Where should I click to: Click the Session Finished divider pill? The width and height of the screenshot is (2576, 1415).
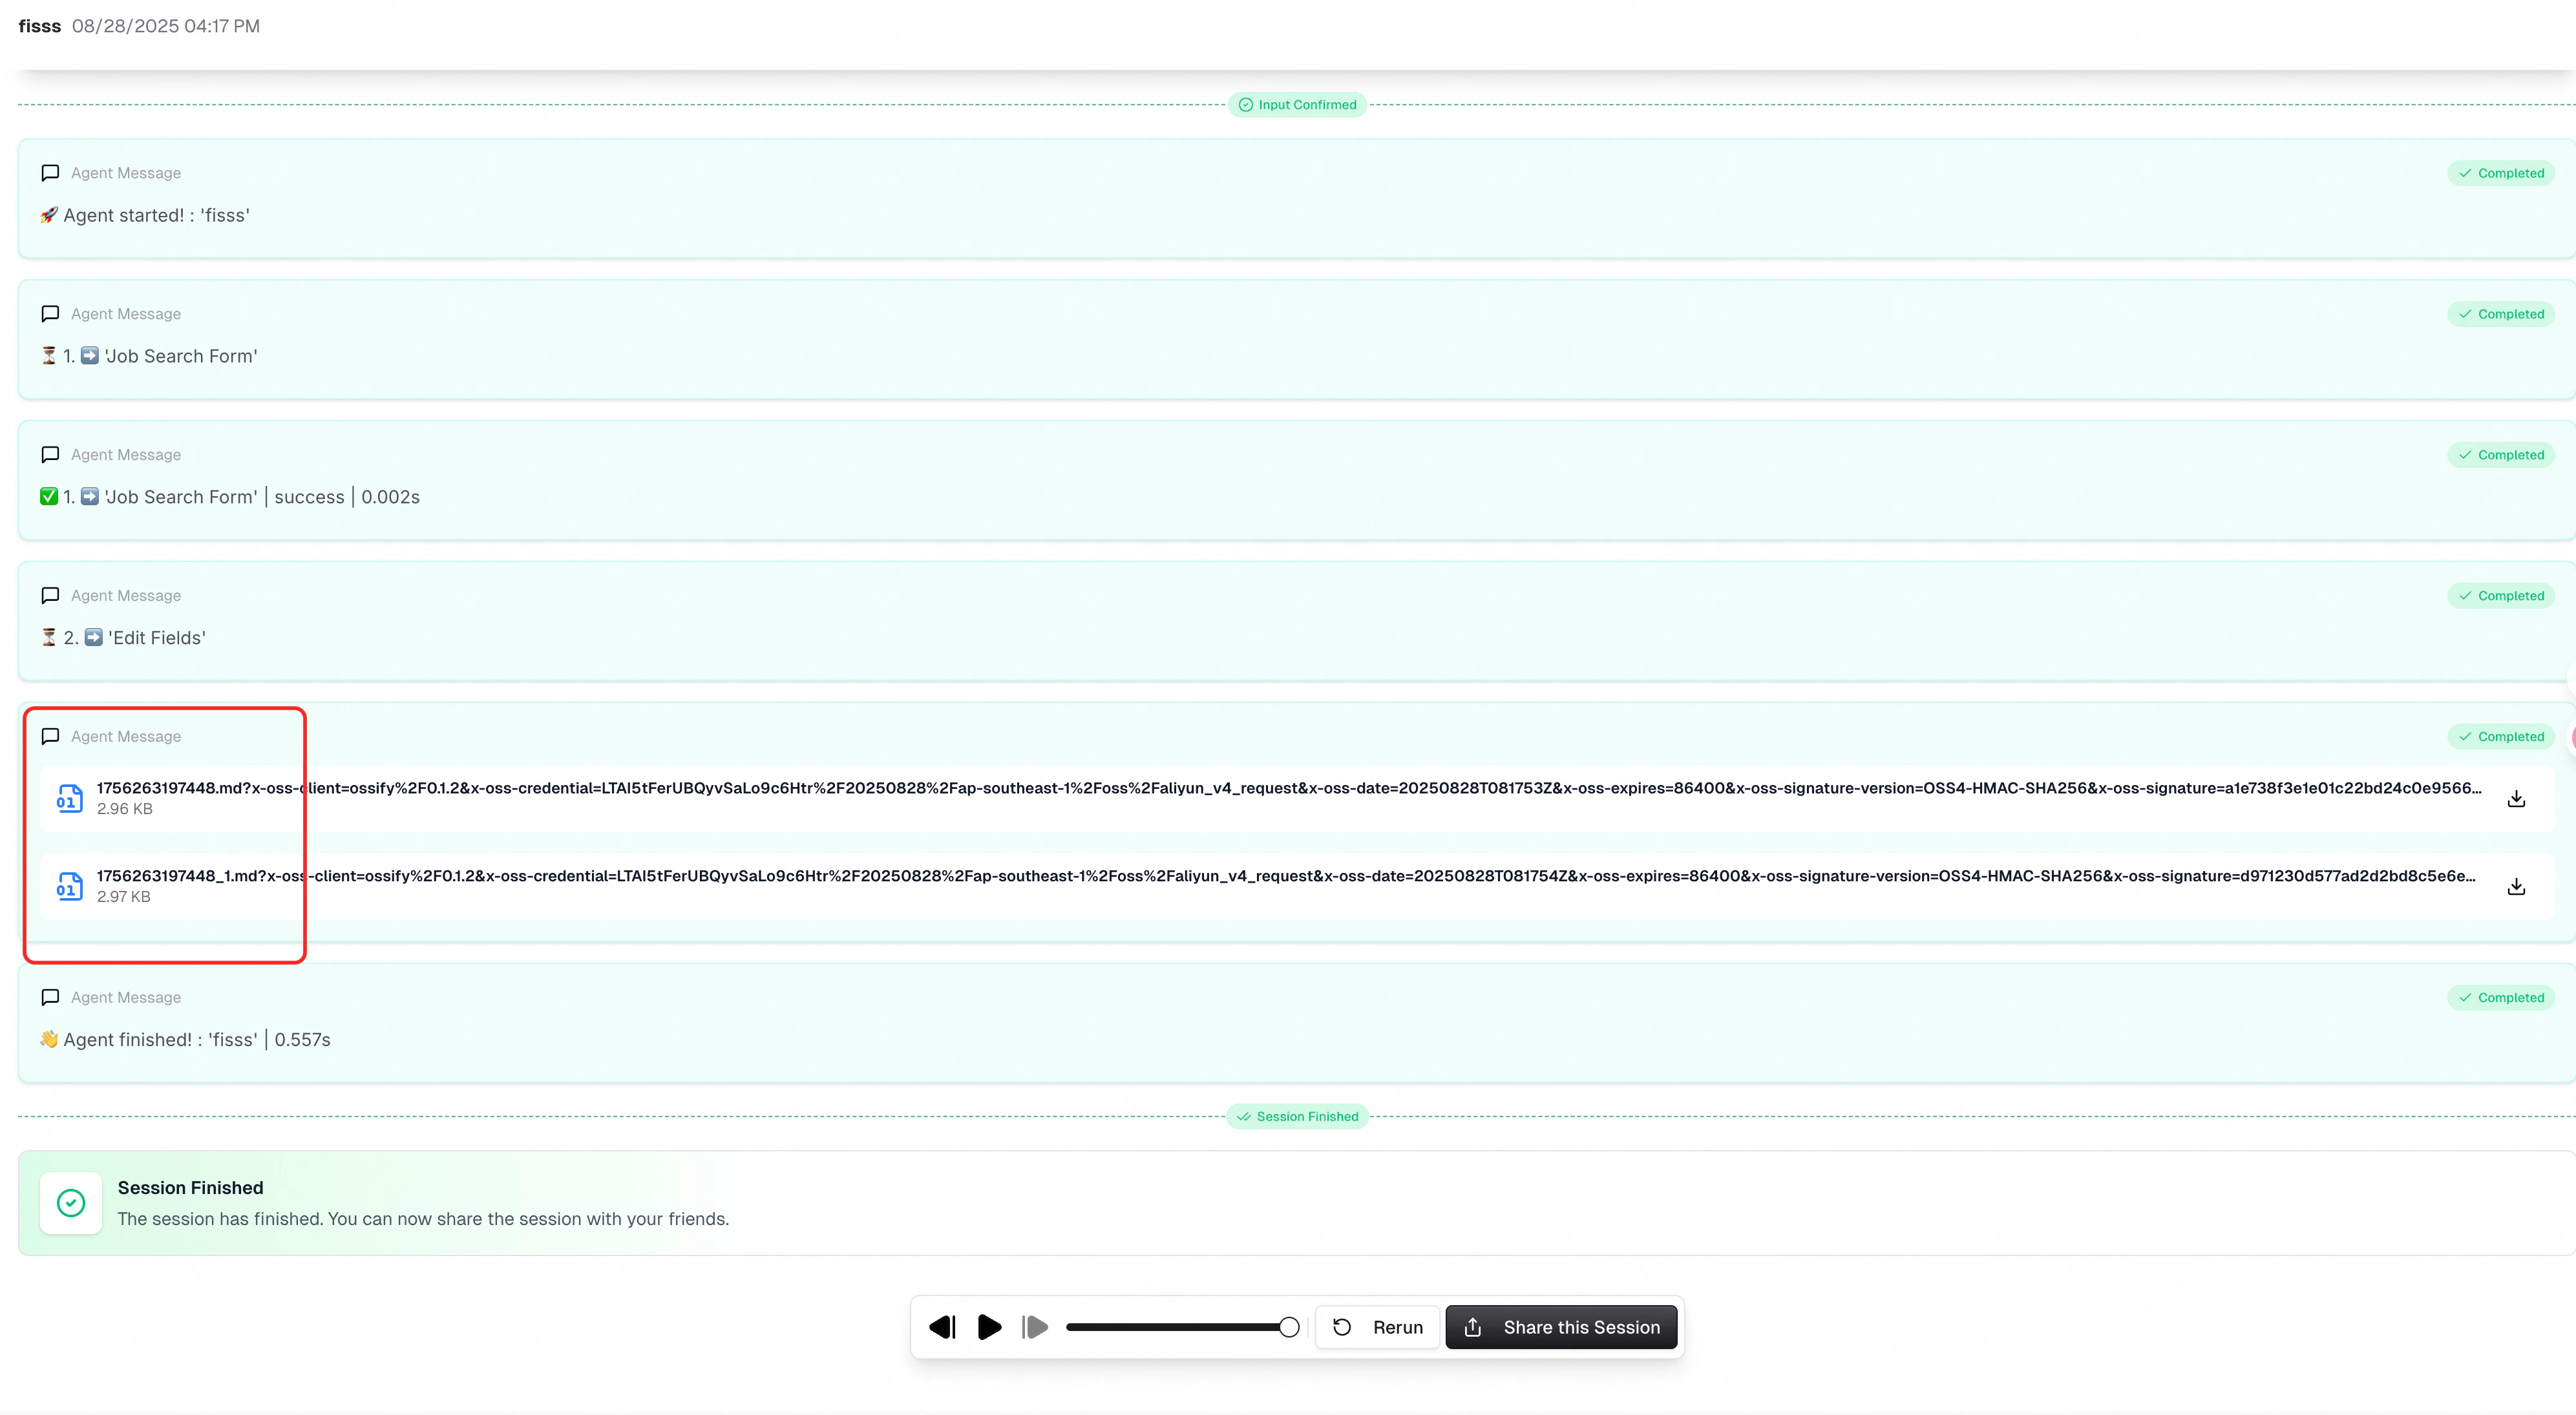pos(1297,1117)
